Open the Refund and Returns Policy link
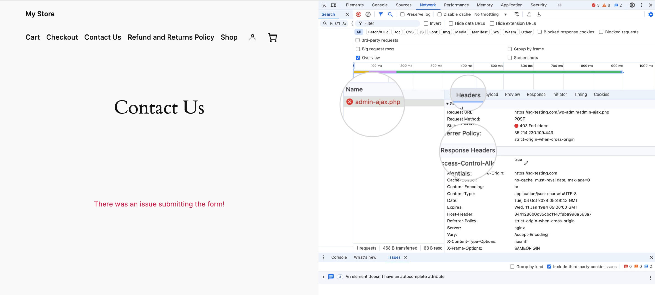 [171, 37]
